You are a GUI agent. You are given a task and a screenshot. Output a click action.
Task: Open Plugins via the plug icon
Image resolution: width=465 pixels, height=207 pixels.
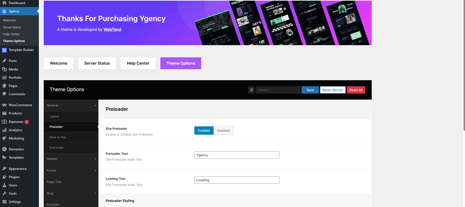[4, 177]
